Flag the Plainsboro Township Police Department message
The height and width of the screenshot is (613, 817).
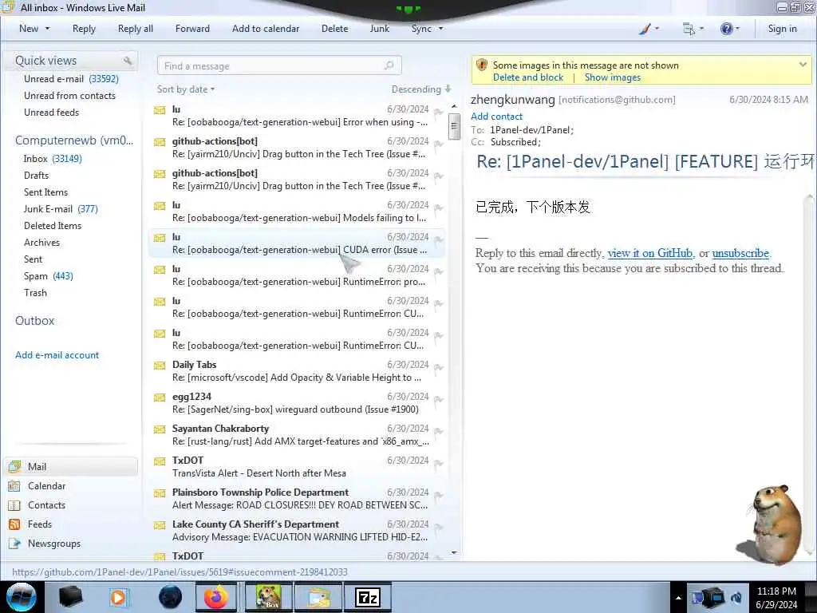point(438,495)
